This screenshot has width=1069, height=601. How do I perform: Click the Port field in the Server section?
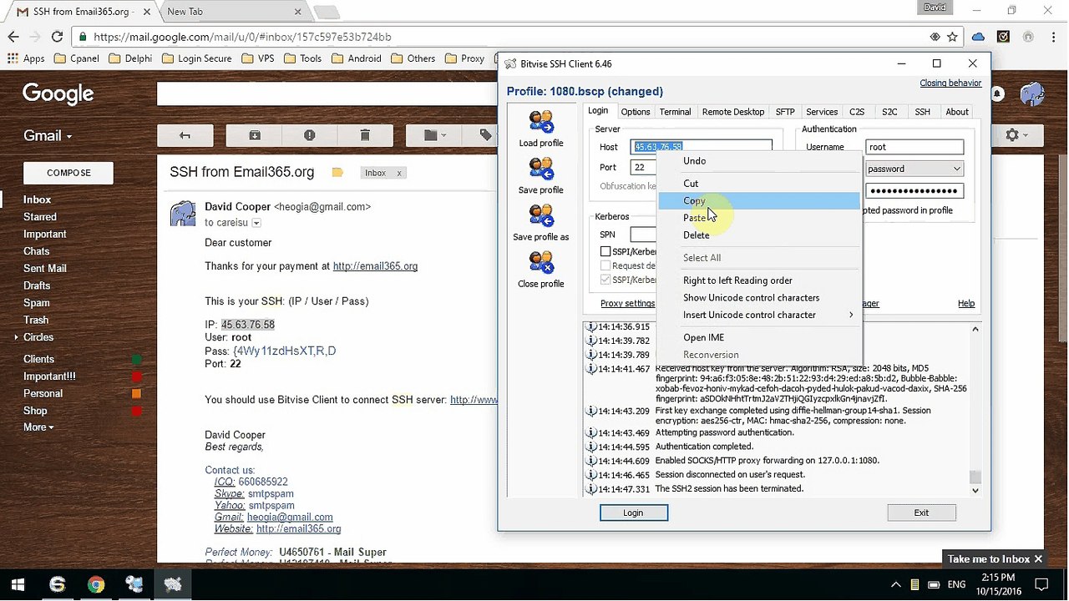tap(645, 167)
